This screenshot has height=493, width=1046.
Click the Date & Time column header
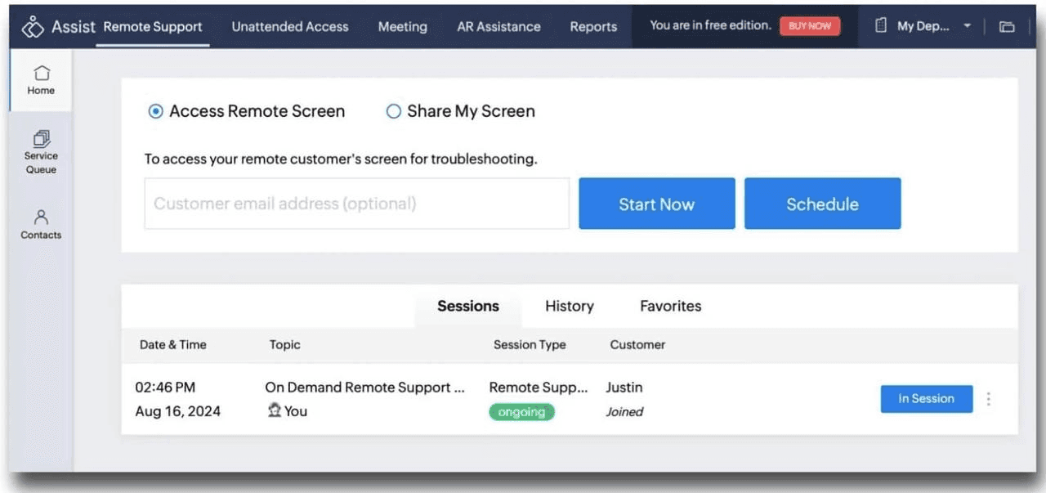pyautogui.click(x=172, y=345)
